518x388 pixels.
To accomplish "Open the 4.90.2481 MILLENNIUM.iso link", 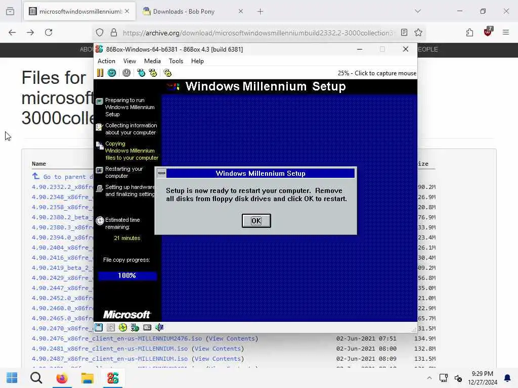I will (110, 349).
